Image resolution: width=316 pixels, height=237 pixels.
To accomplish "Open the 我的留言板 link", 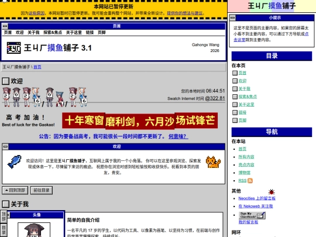I will pyautogui.click(x=248, y=222).
